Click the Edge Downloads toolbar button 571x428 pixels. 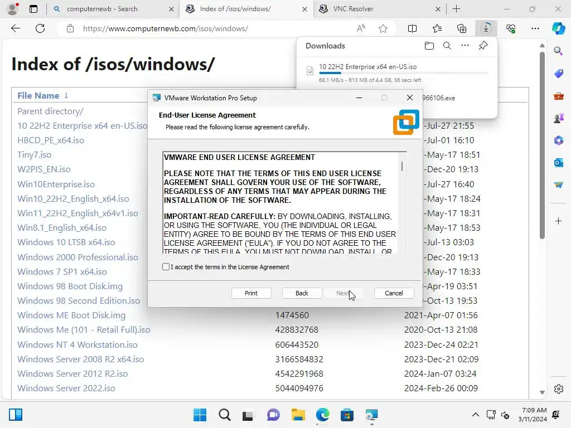486,28
